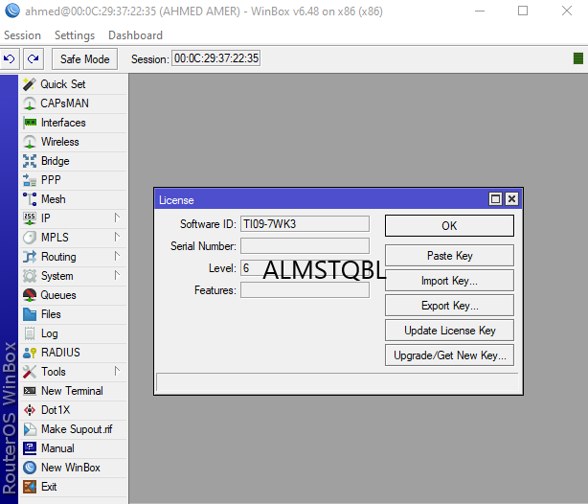Launch New Terminal from sidebar icon
Image resolution: width=588 pixels, height=504 pixels.
[30, 391]
